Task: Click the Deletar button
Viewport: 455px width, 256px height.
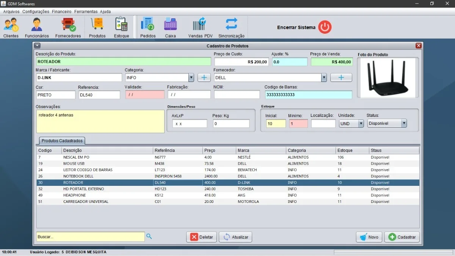Action: [x=201, y=237]
